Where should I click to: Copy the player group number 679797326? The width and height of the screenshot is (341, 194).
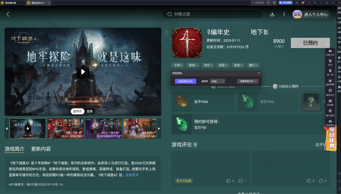click(247, 47)
